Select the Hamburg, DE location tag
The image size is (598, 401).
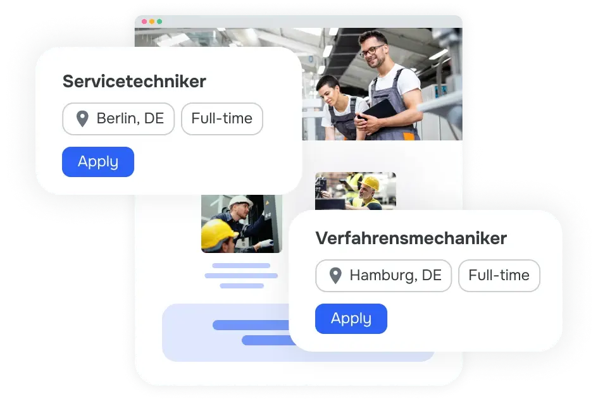pyautogui.click(x=383, y=276)
